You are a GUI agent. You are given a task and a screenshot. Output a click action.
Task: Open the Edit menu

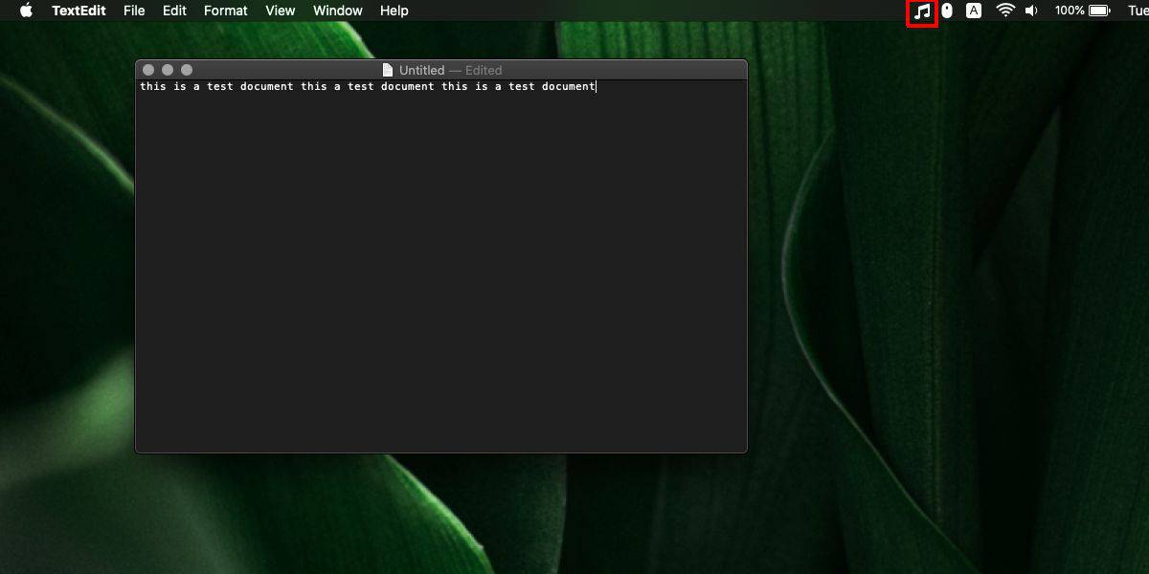(x=174, y=11)
